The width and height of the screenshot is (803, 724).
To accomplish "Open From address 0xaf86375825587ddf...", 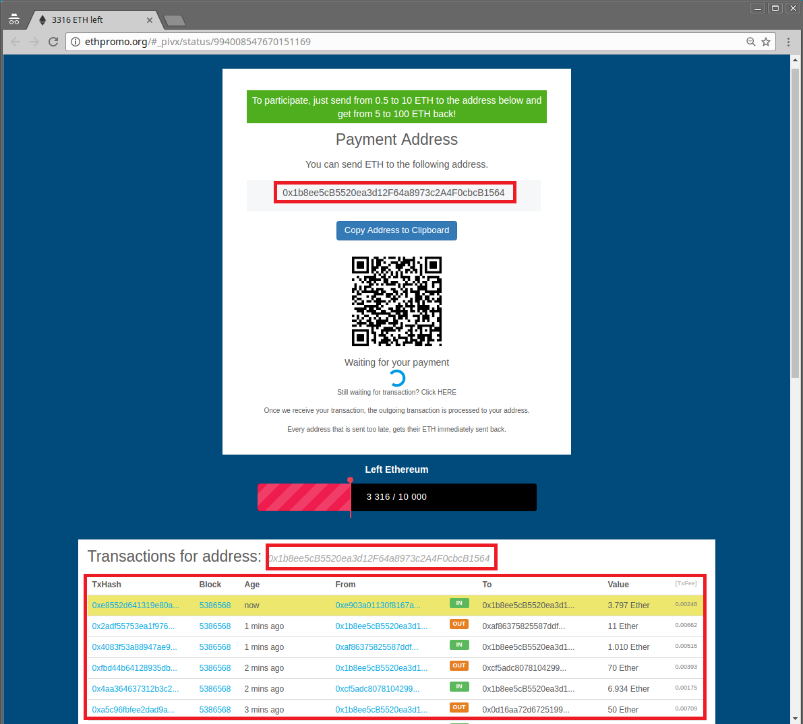I will tap(377, 647).
